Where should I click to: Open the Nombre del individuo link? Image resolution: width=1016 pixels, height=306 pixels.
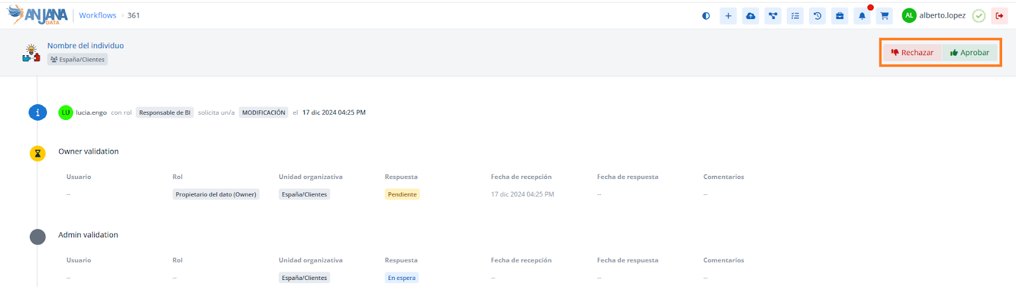click(85, 46)
